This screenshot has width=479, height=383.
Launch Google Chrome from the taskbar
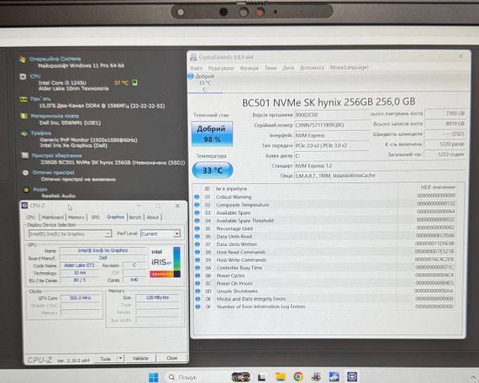[x=298, y=377]
